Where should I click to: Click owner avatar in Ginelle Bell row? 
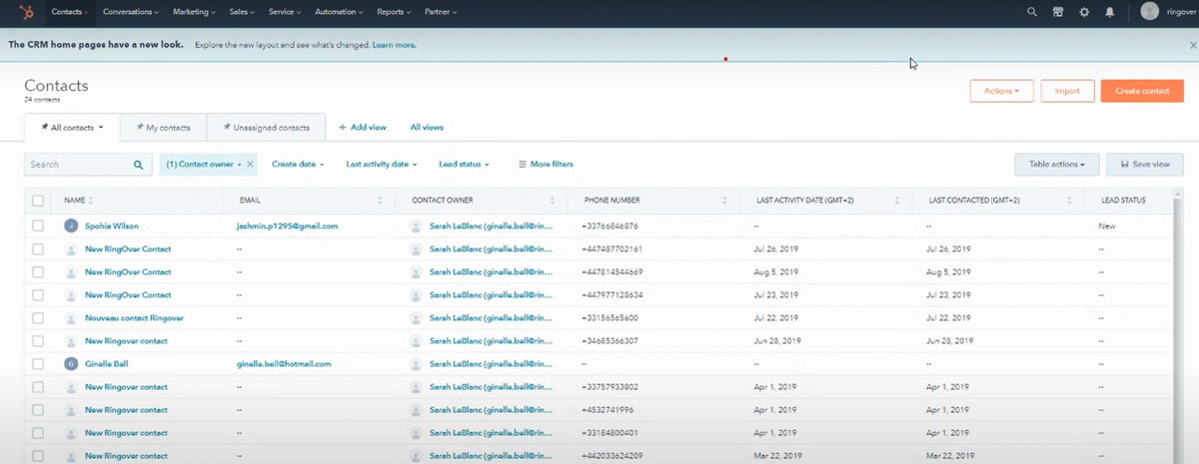pyautogui.click(x=416, y=364)
